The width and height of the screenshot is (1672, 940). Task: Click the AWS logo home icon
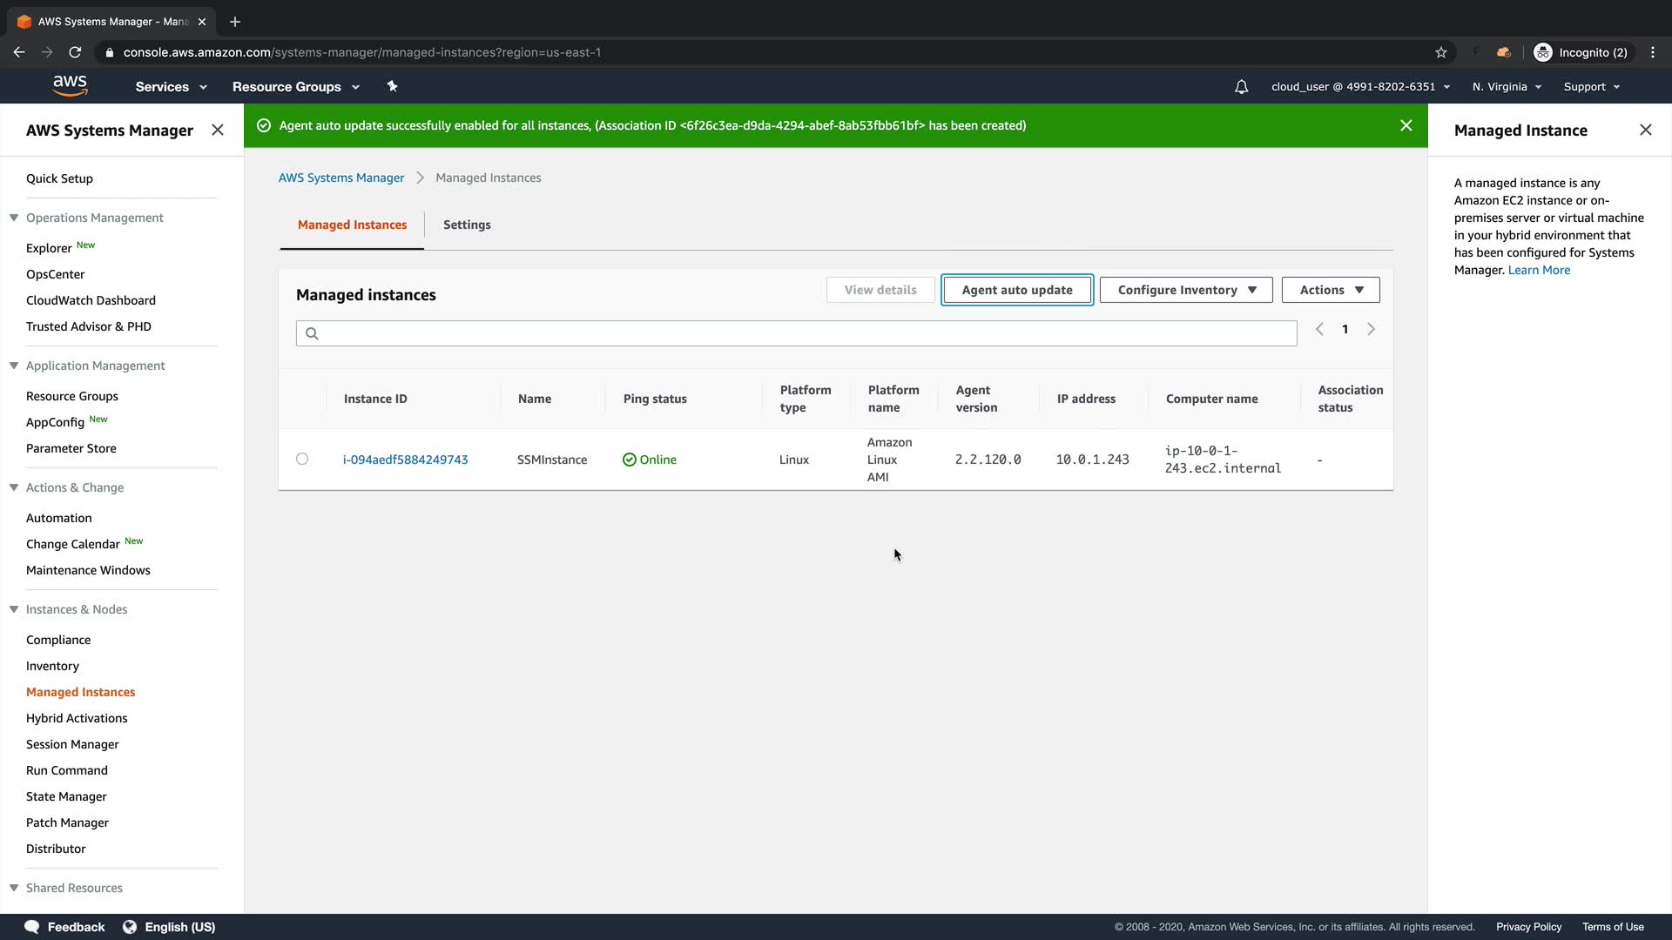pos(70,85)
